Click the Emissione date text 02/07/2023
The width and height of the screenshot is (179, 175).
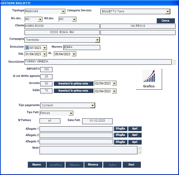(33, 48)
